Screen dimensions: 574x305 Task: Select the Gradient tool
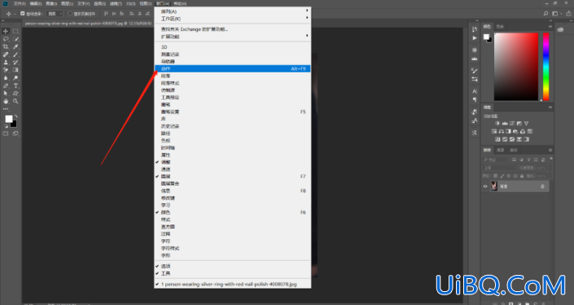(x=15, y=70)
